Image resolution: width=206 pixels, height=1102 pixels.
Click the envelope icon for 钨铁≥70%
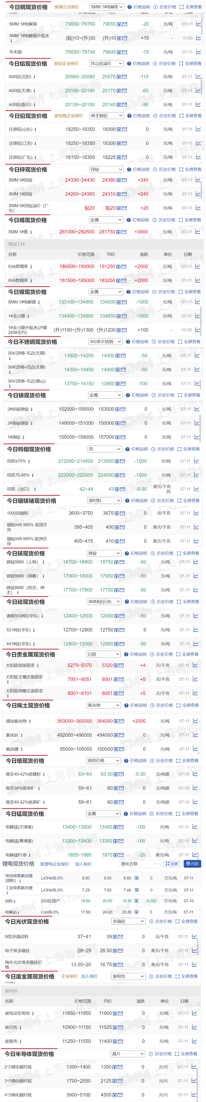pyautogui.click(x=122, y=461)
